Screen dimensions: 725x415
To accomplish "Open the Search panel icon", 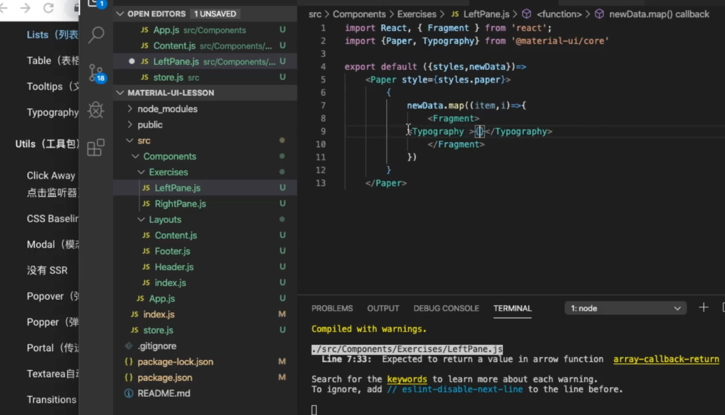I will click(96, 35).
